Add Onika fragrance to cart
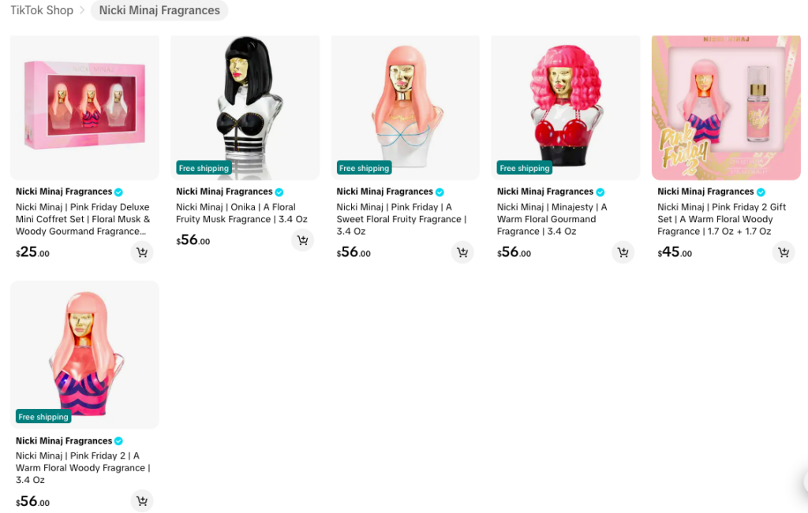Screen dimensions: 808x513 [302, 240]
